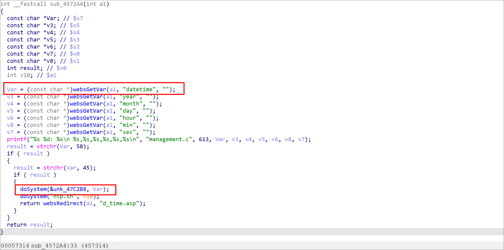Click the function name sub_4572A4 in the signature
Screen dimensions: 504x250
click(x=66, y=4)
